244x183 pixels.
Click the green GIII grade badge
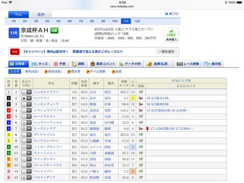click(54, 30)
